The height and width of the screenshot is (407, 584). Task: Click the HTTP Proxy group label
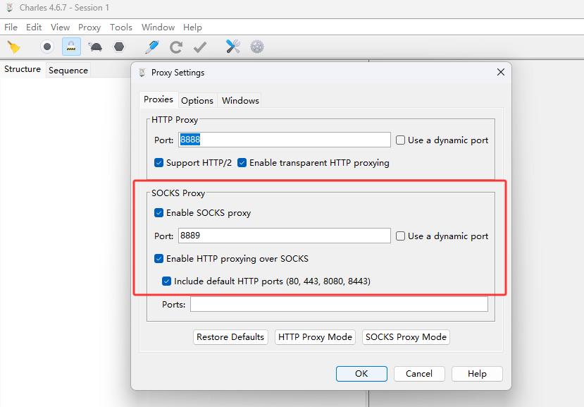174,120
